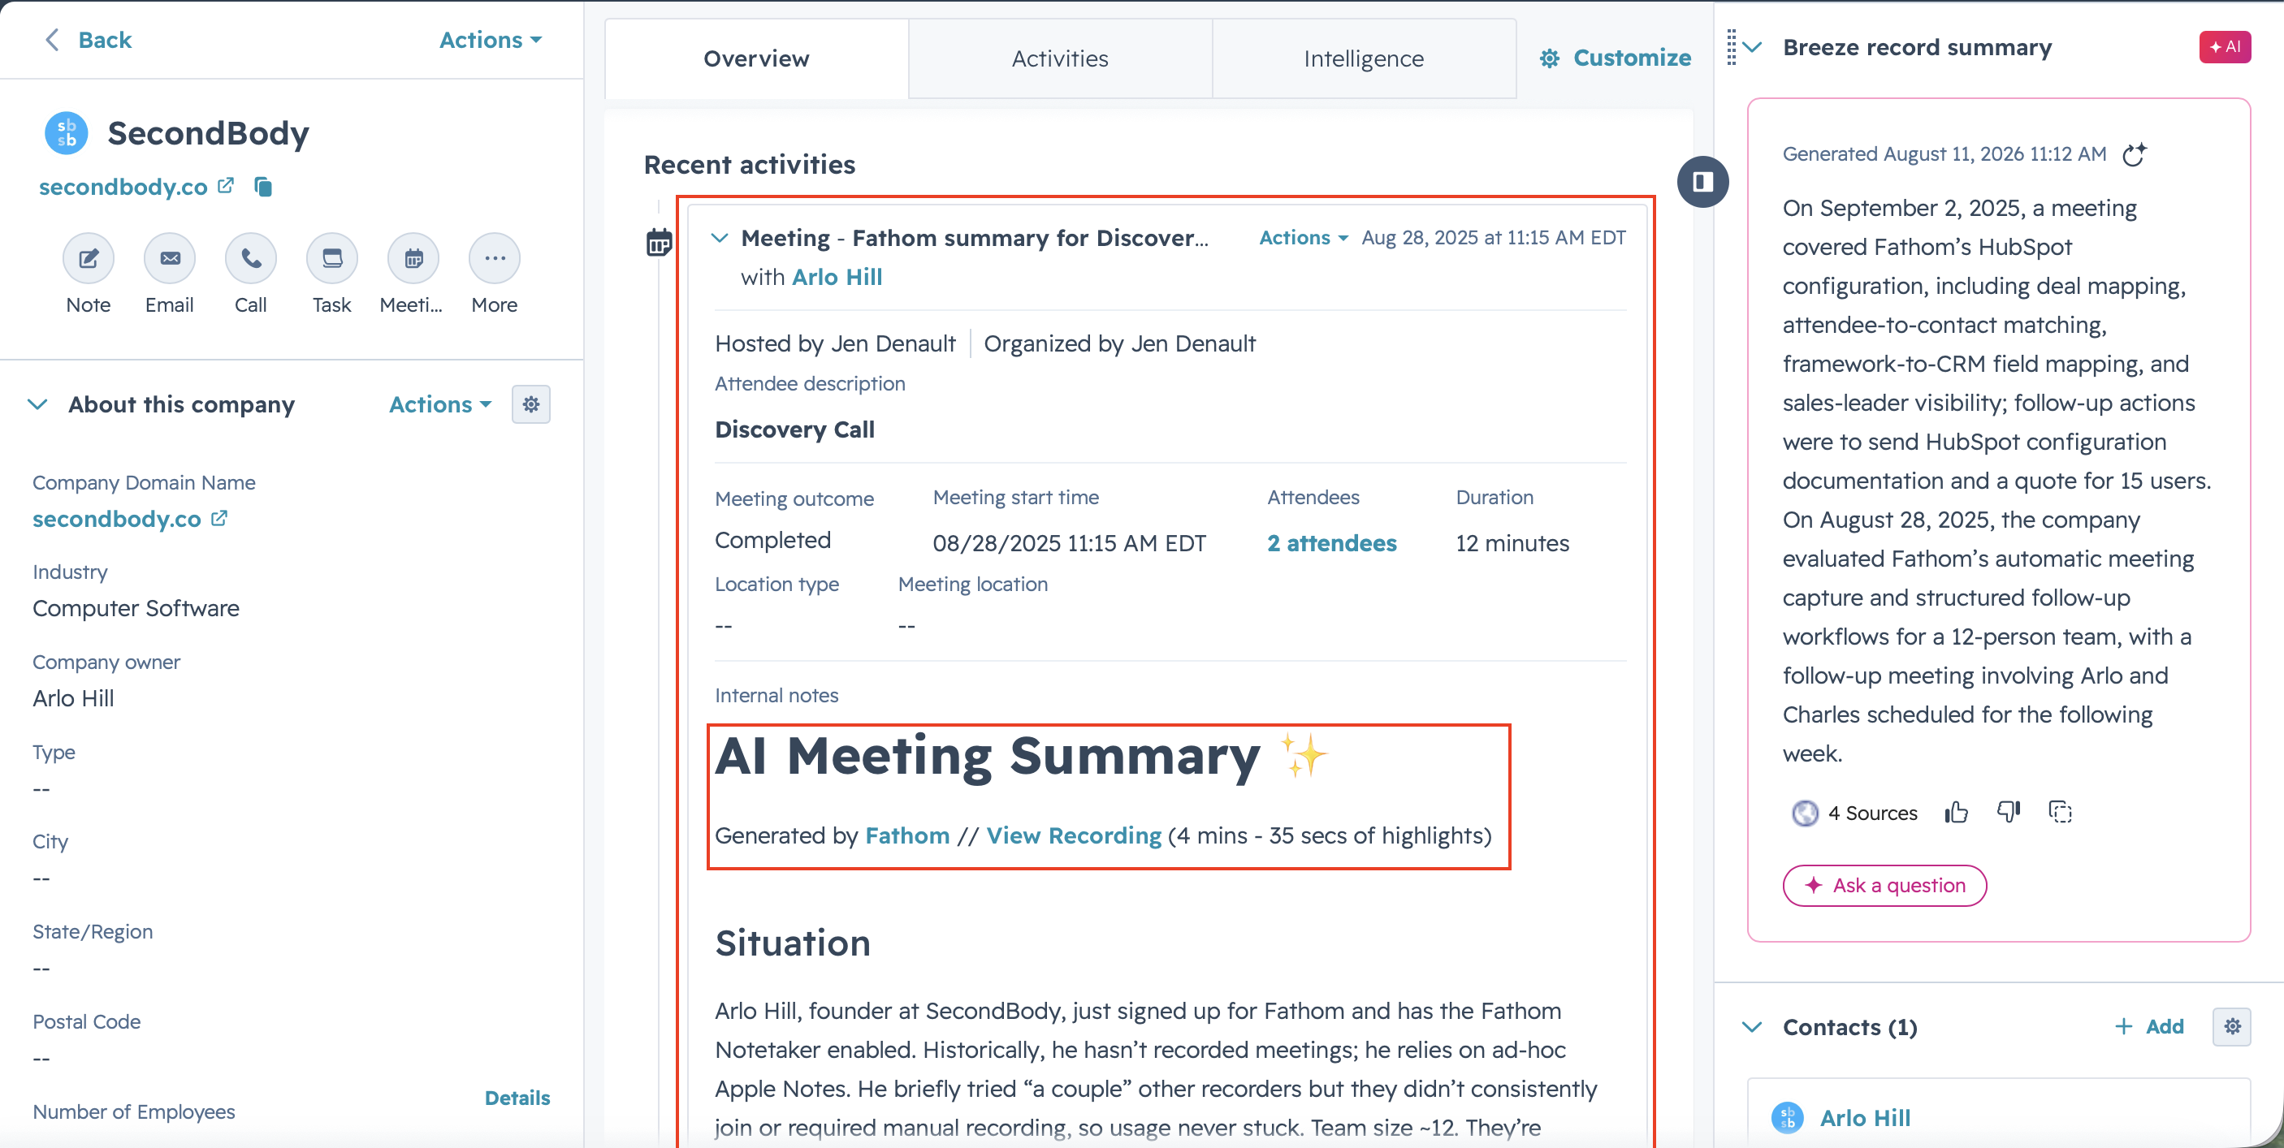Click the AI badge in Breeze summary
This screenshot has width=2284, height=1148.
tap(2225, 47)
